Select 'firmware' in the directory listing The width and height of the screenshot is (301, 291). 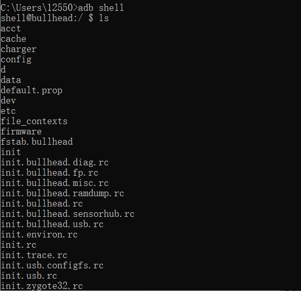tap(21, 131)
